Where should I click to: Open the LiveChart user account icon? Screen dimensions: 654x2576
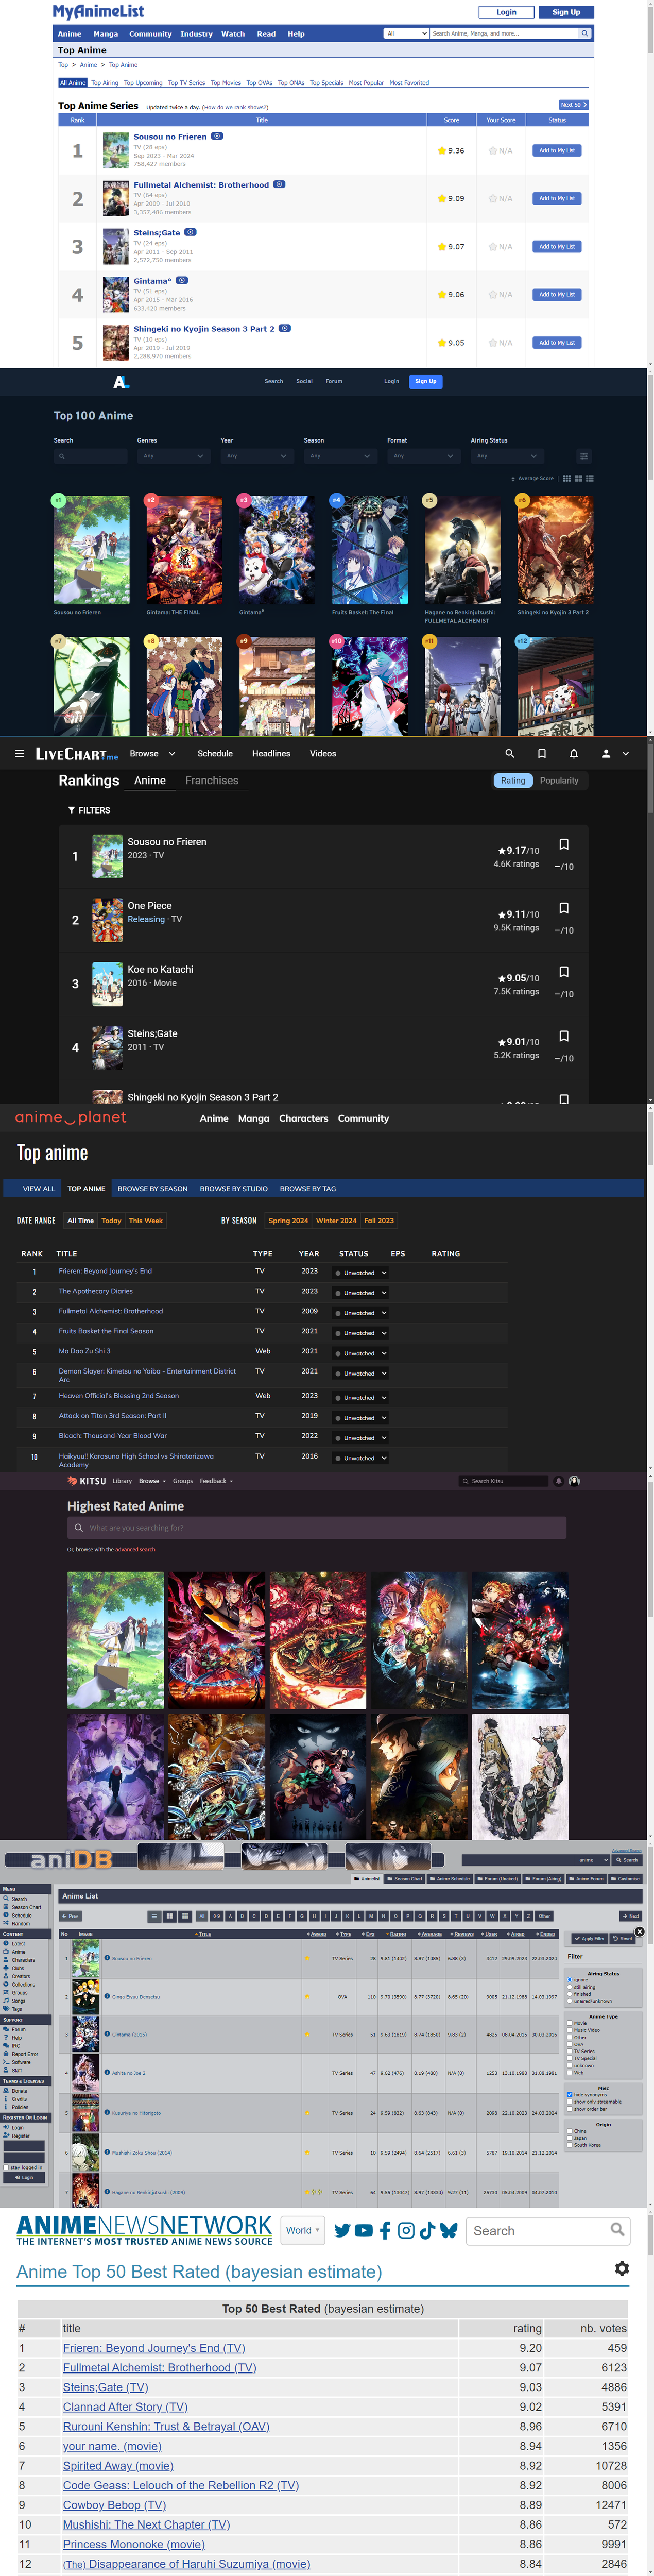pos(606,754)
